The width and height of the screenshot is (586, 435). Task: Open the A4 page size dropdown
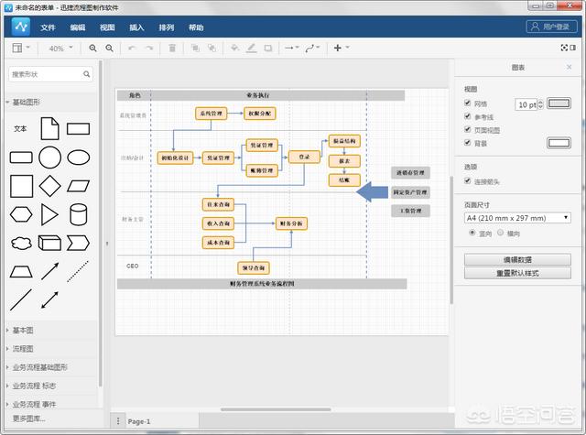[x=518, y=218]
